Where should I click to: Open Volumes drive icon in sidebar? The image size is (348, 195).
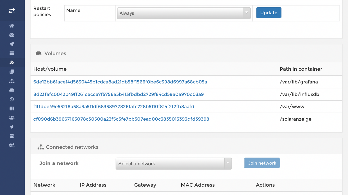[12, 90]
